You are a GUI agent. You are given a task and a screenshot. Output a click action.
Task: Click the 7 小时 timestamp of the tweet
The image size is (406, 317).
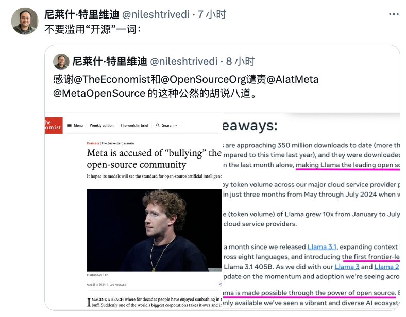pyautogui.click(x=212, y=14)
